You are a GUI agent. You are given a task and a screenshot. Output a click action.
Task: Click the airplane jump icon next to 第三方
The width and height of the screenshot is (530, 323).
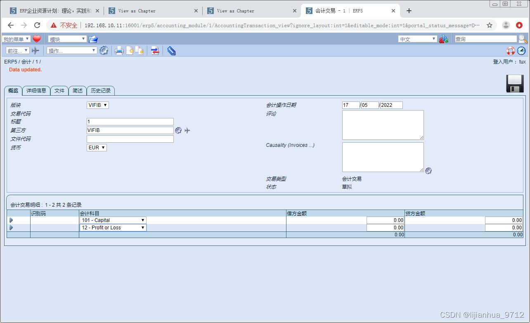coord(187,130)
